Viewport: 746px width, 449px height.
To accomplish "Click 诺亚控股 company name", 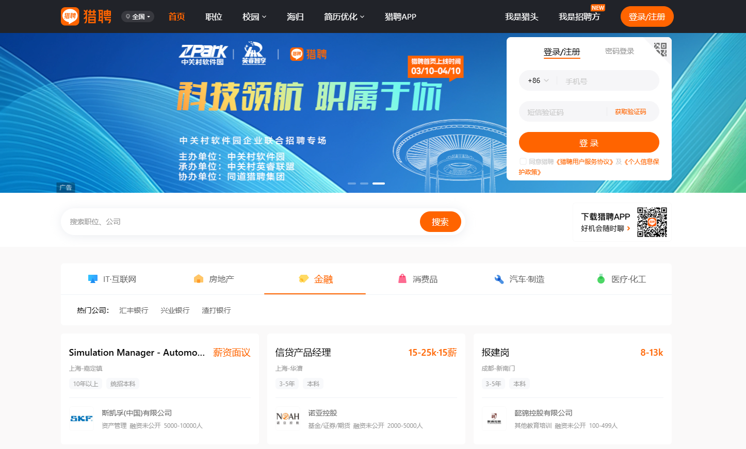I will click(322, 413).
